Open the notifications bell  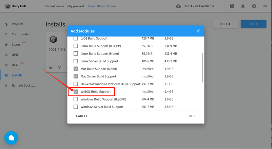tap(243, 6)
